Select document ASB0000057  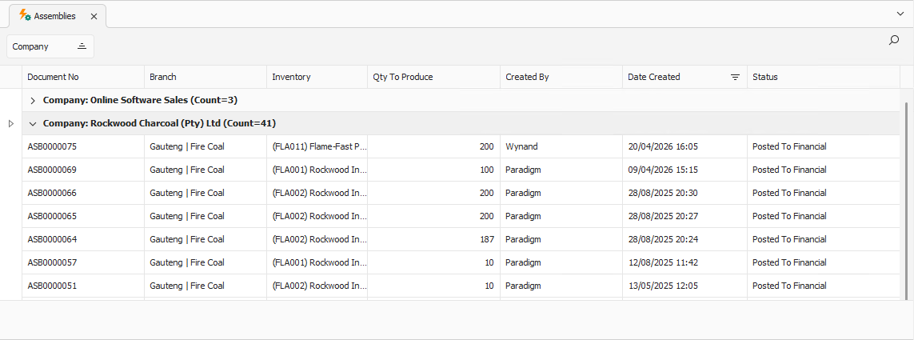click(x=52, y=263)
